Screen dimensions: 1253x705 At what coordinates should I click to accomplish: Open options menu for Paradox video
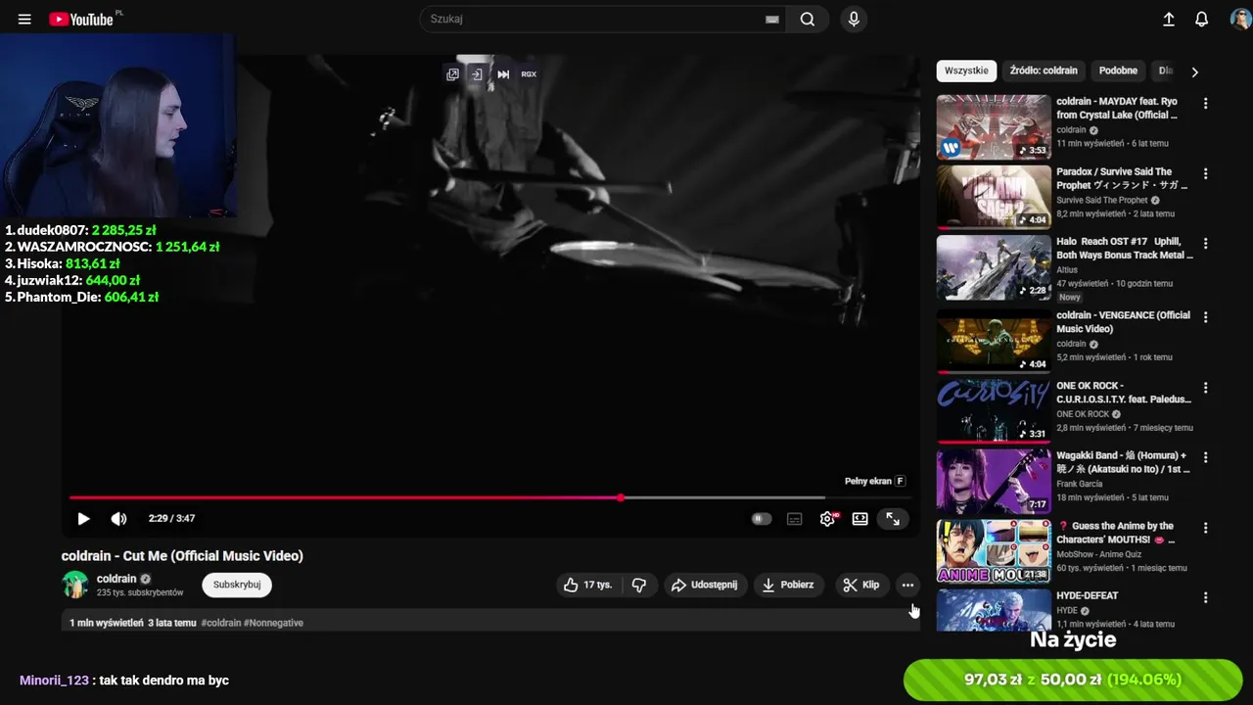[1205, 173]
